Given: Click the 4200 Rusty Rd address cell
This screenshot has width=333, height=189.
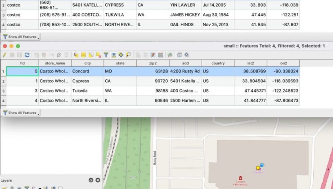Looking at the screenshot, I should (185, 71).
